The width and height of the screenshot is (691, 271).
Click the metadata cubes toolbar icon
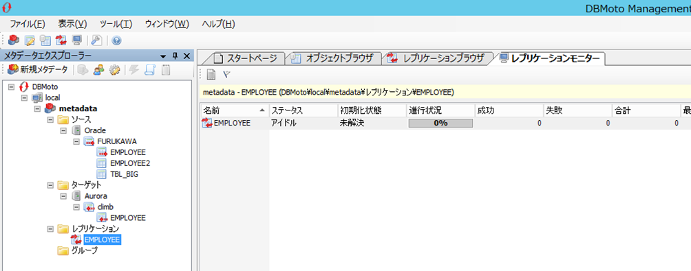pyautogui.click(x=14, y=40)
